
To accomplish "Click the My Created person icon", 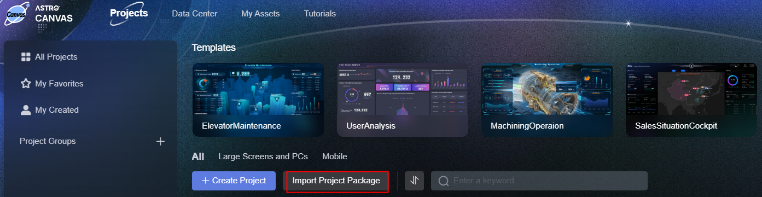I will pos(25,110).
